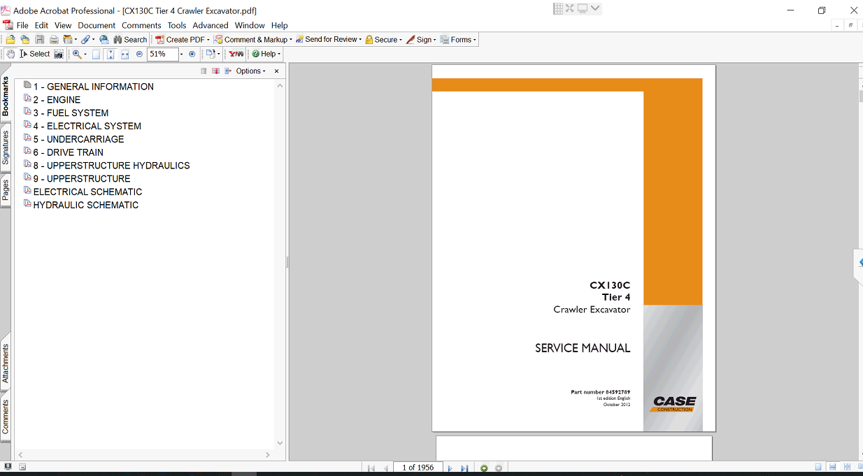
Task: Click the HYDRAULIC SCHEMATIC bookmark
Action: [85, 205]
